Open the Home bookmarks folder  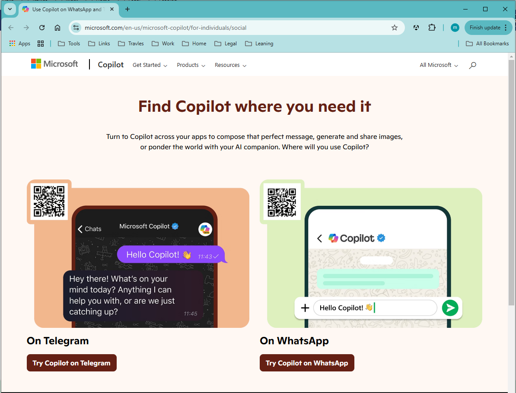coord(194,44)
